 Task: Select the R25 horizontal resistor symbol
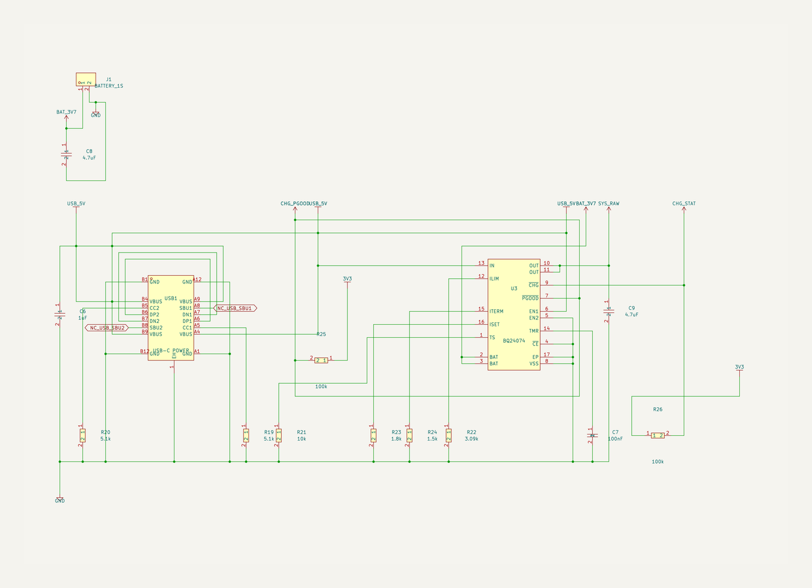[321, 360]
